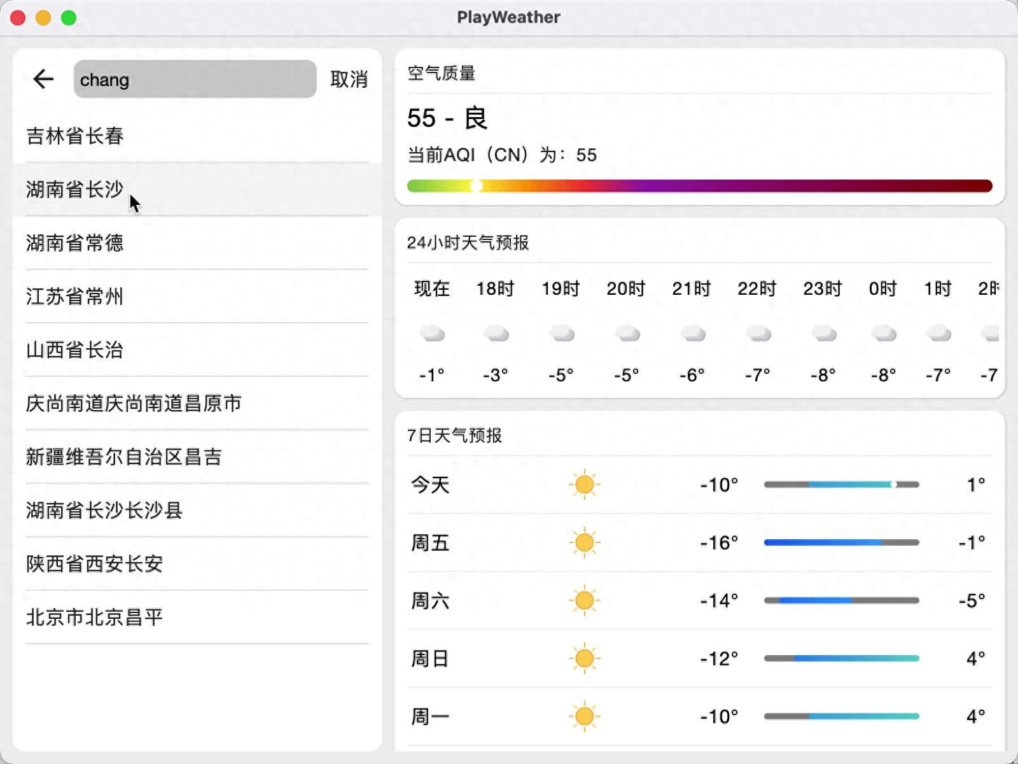This screenshot has height=764, width=1018.
Task: Click the -1° temperature under 现在
Action: 432,375
